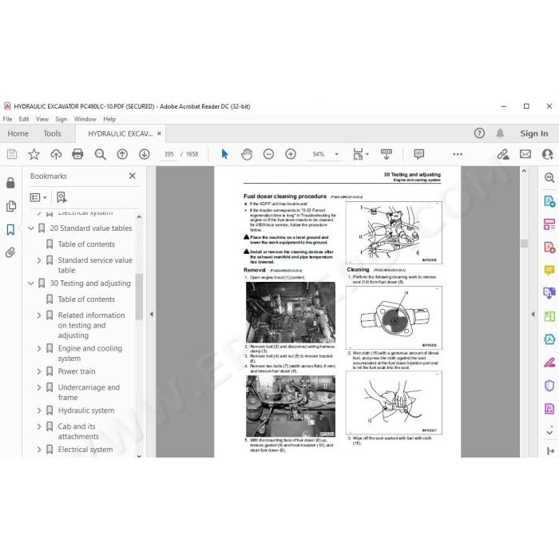The width and height of the screenshot is (559, 559).
Task: Click the Sign In button
Action: [533, 133]
